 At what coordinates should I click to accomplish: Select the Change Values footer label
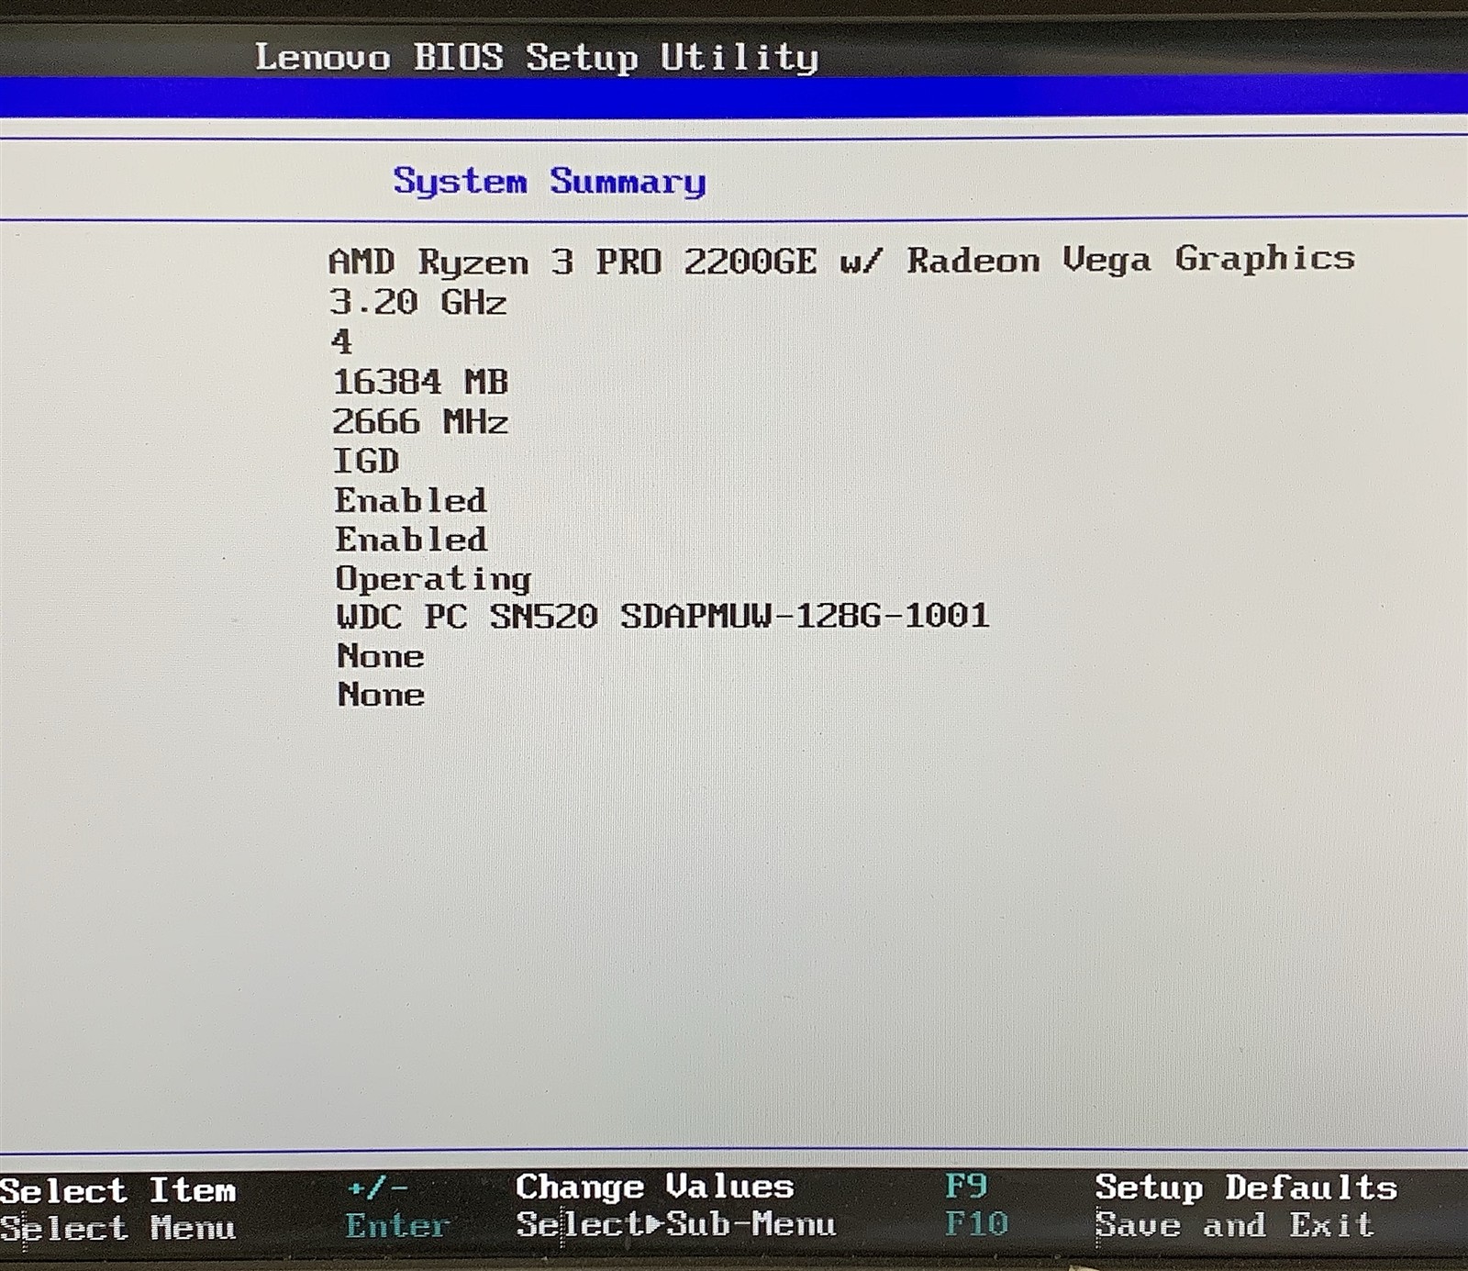[654, 1187]
